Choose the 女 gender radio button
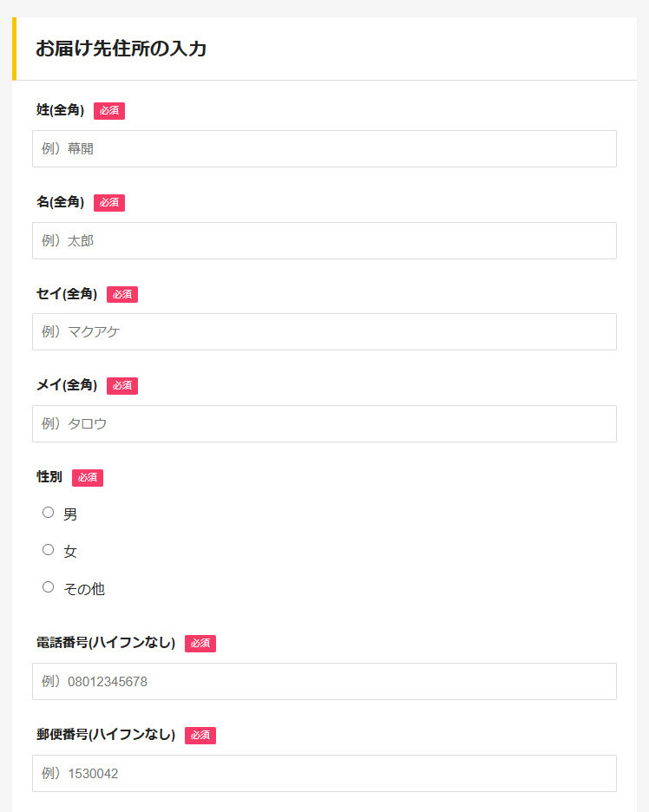649x812 pixels. [49, 550]
